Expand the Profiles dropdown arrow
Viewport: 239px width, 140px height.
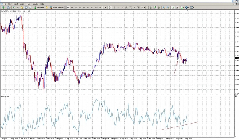pyautogui.click(x=10, y=8)
